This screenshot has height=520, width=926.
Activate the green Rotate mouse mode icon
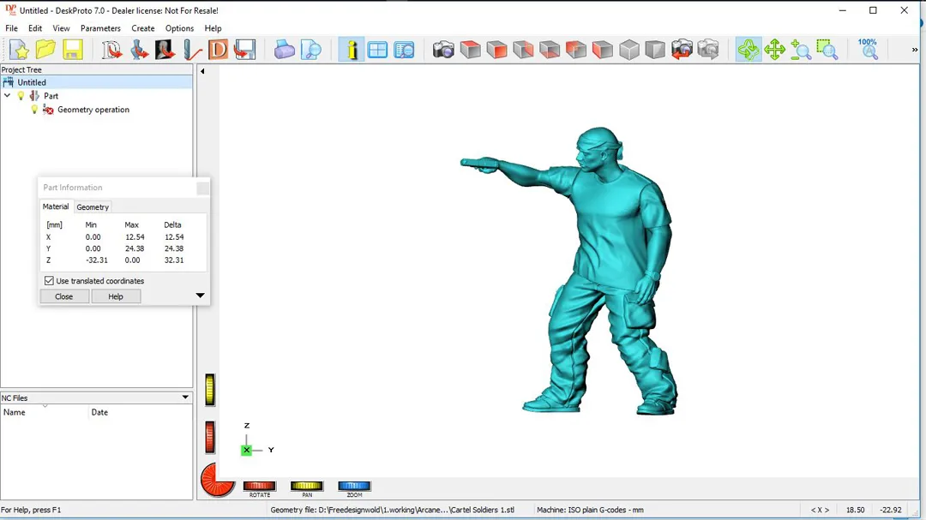(749, 50)
